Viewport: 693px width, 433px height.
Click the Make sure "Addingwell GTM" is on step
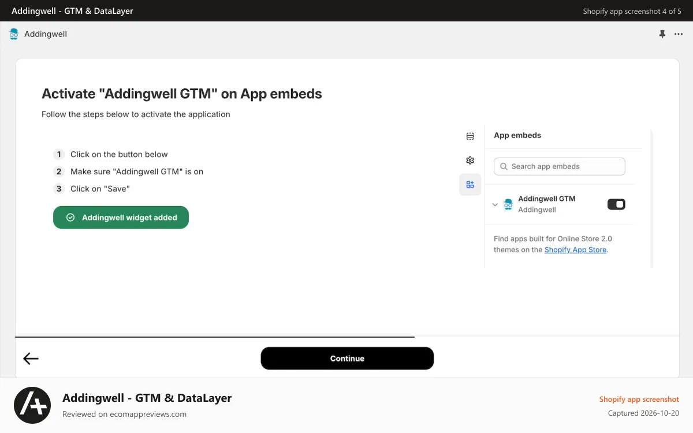tap(137, 171)
